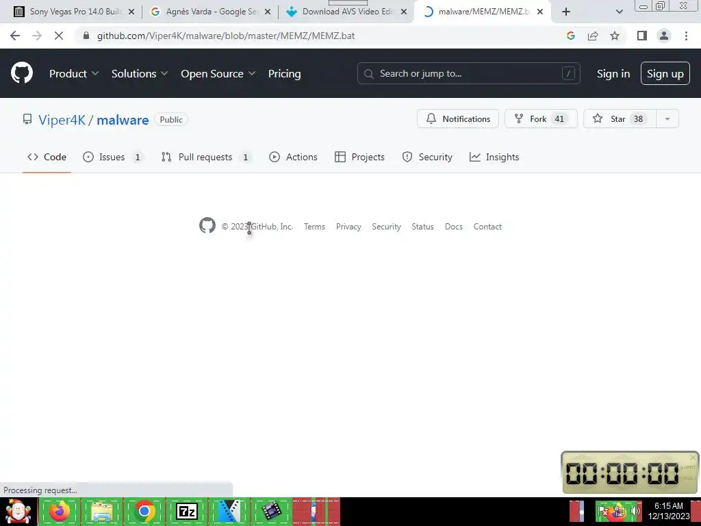The height and width of the screenshot is (526, 701).
Task: Click the Docs footer link
Action: pos(453,227)
